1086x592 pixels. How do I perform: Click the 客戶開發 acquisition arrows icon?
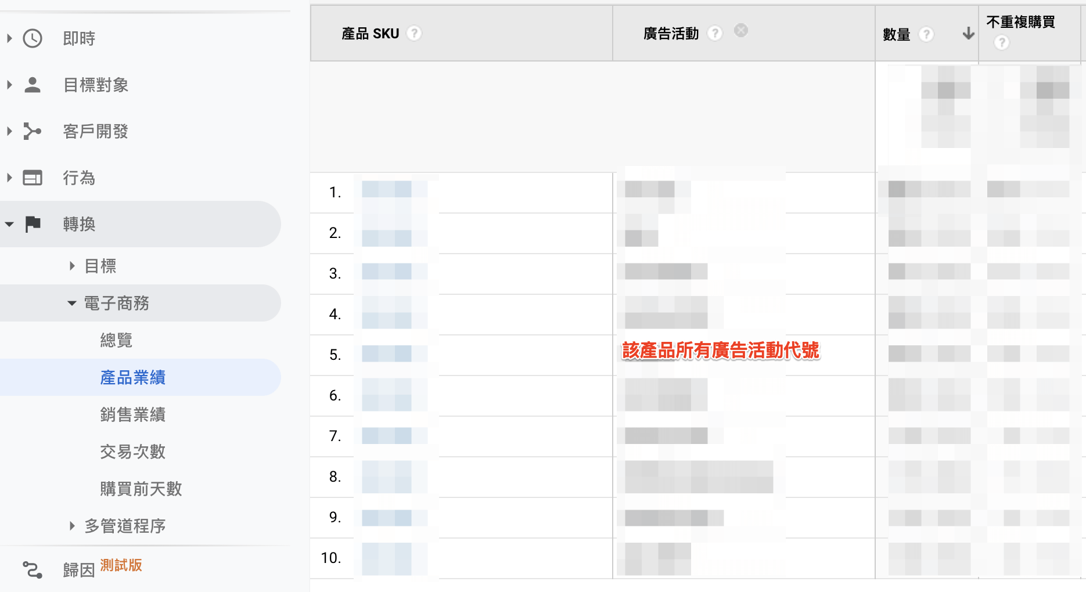(33, 131)
